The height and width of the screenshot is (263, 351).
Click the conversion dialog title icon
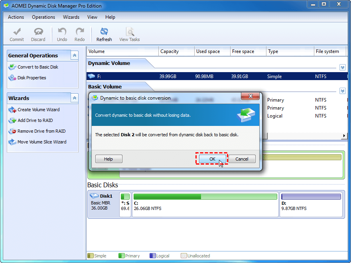(x=95, y=98)
